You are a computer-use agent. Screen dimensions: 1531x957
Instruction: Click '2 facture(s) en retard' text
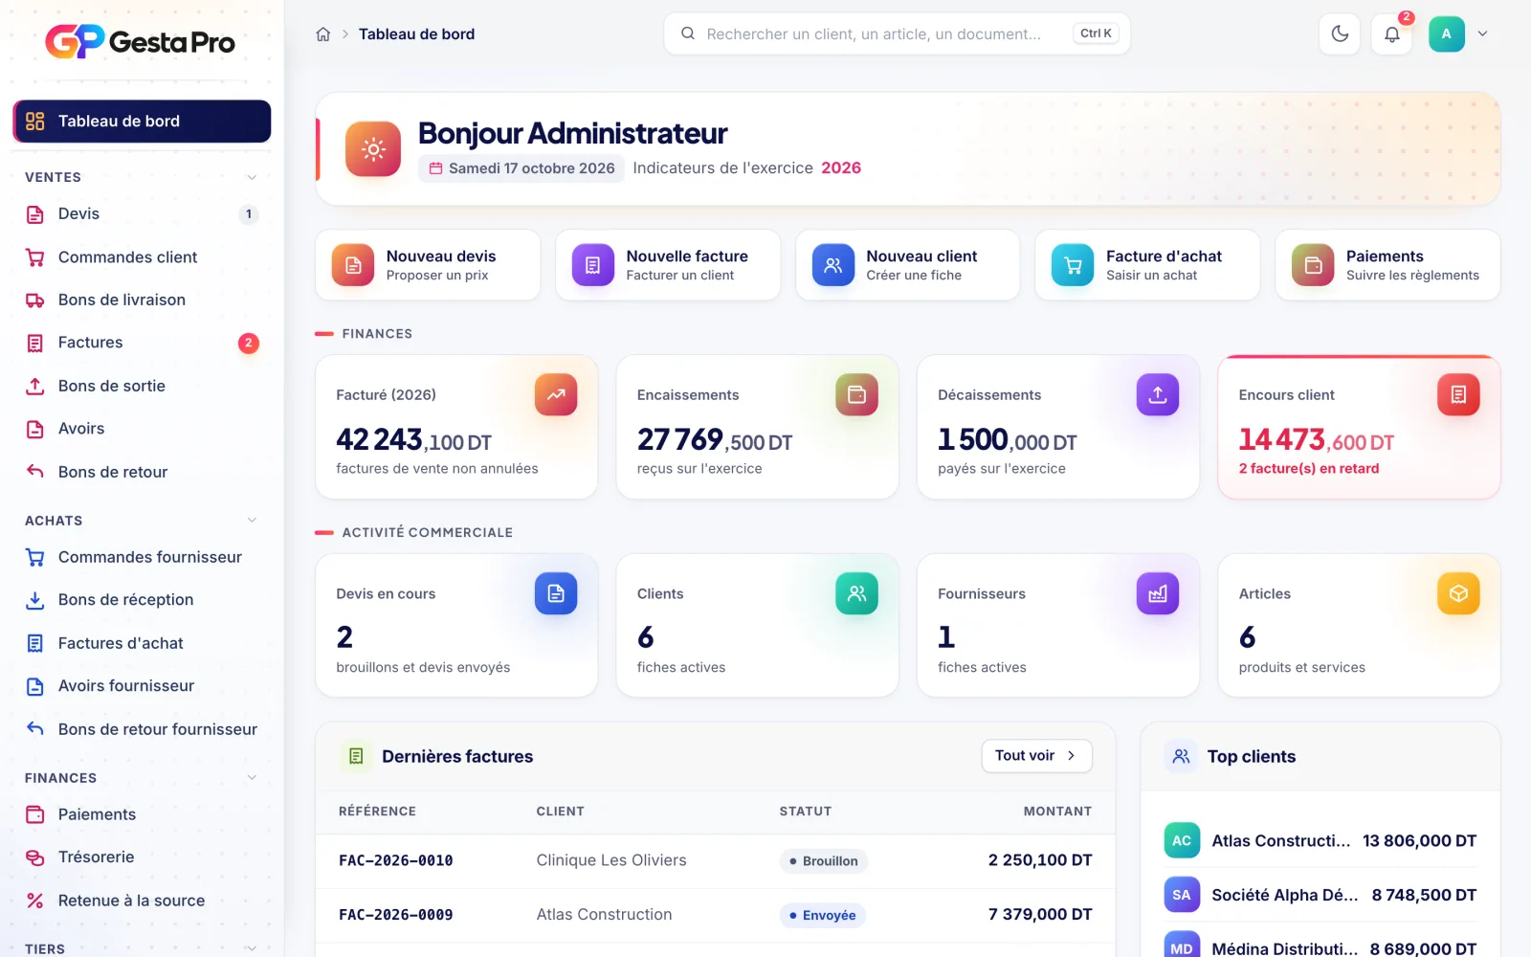pyautogui.click(x=1309, y=469)
